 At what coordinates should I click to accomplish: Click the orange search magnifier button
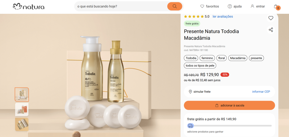click(x=175, y=6)
